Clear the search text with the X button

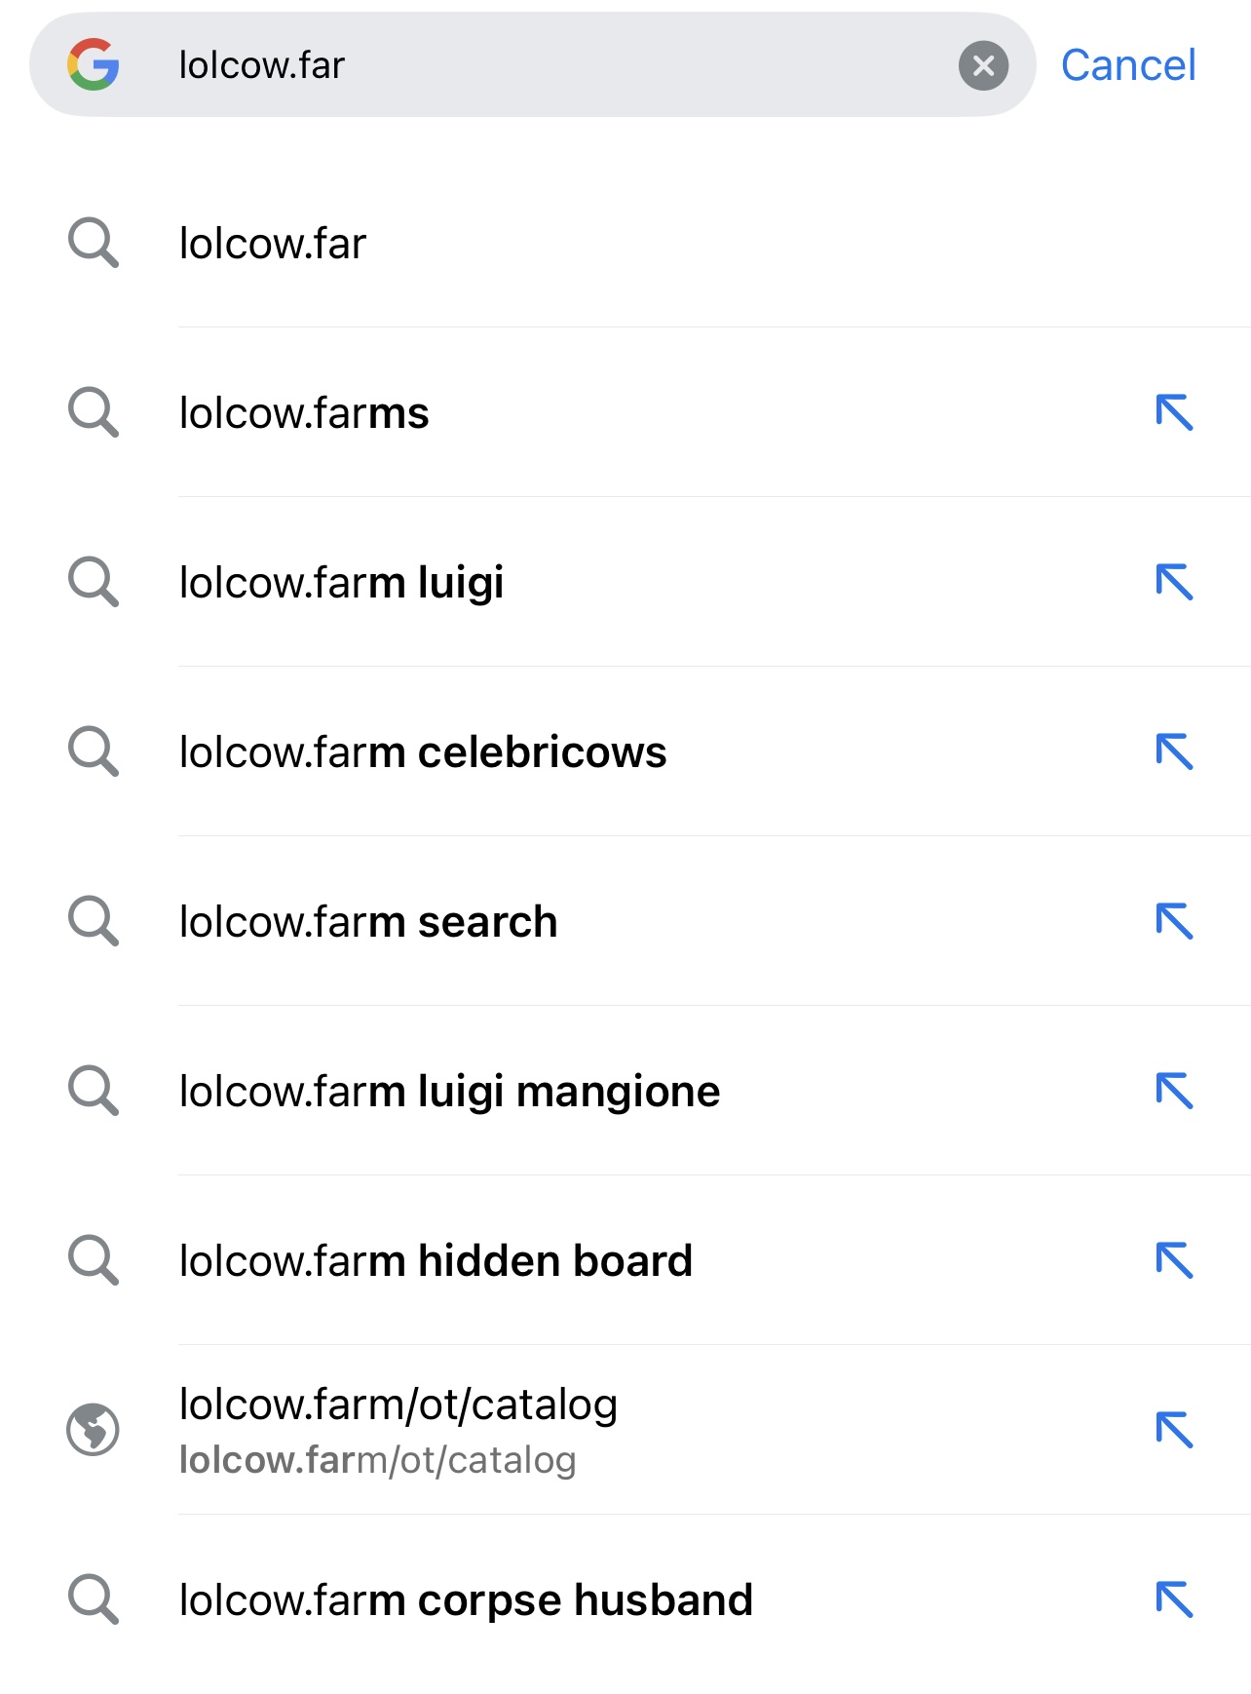pyautogui.click(x=983, y=65)
